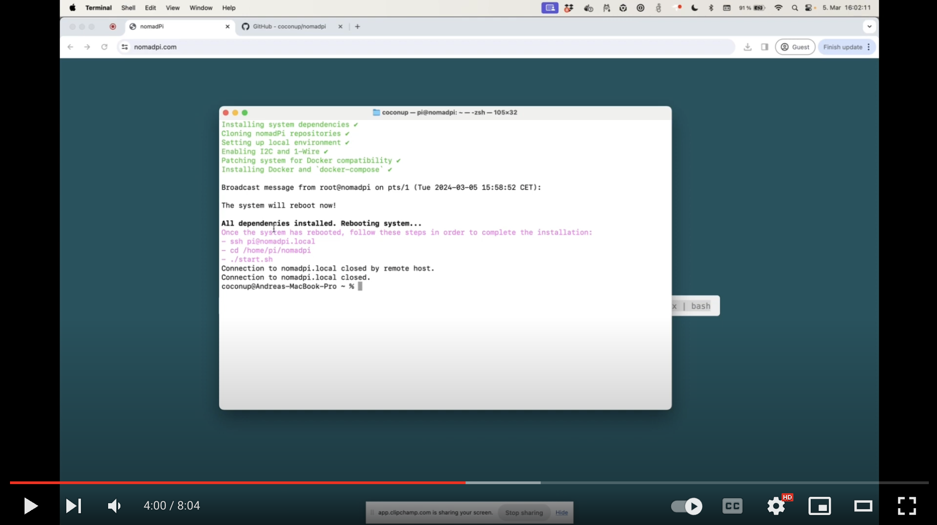Image resolution: width=937 pixels, height=525 pixels.
Task: Reload the nomadpi.com page
Action: pyautogui.click(x=104, y=47)
